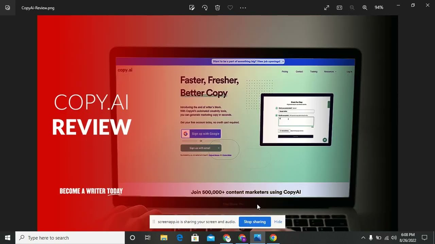This screenshot has width=435, height=244.
Task: Open the clock showing 6:08 PM
Action: point(408,238)
